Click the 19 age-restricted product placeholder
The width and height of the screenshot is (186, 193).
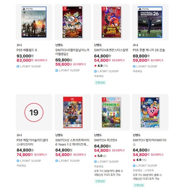(34, 112)
